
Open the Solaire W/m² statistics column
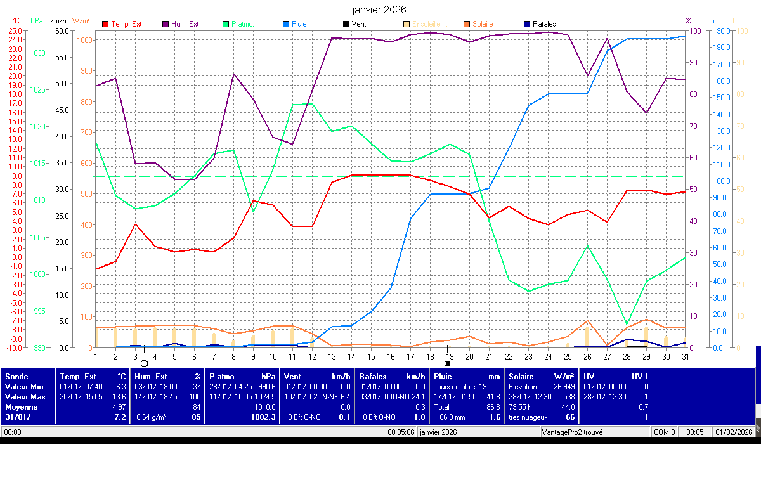click(x=541, y=377)
